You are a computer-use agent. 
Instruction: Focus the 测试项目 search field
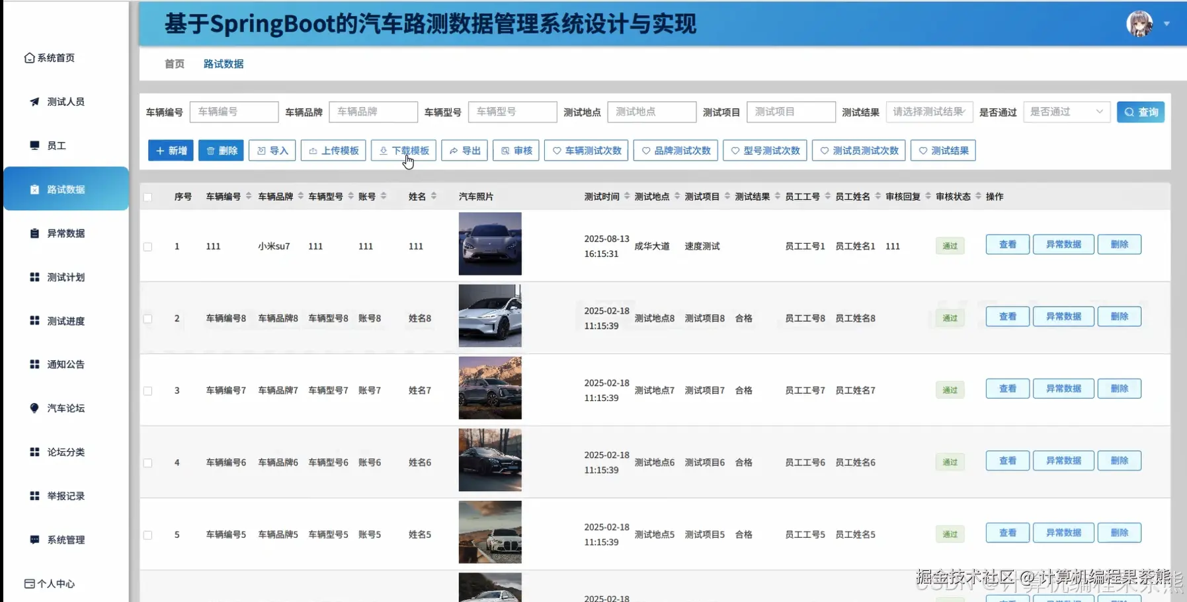pyautogui.click(x=791, y=112)
